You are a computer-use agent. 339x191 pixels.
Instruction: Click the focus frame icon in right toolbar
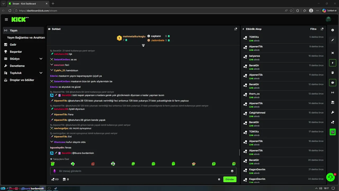tap(333, 53)
